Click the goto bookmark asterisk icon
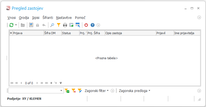The image size is (206, 107). [56, 83]
